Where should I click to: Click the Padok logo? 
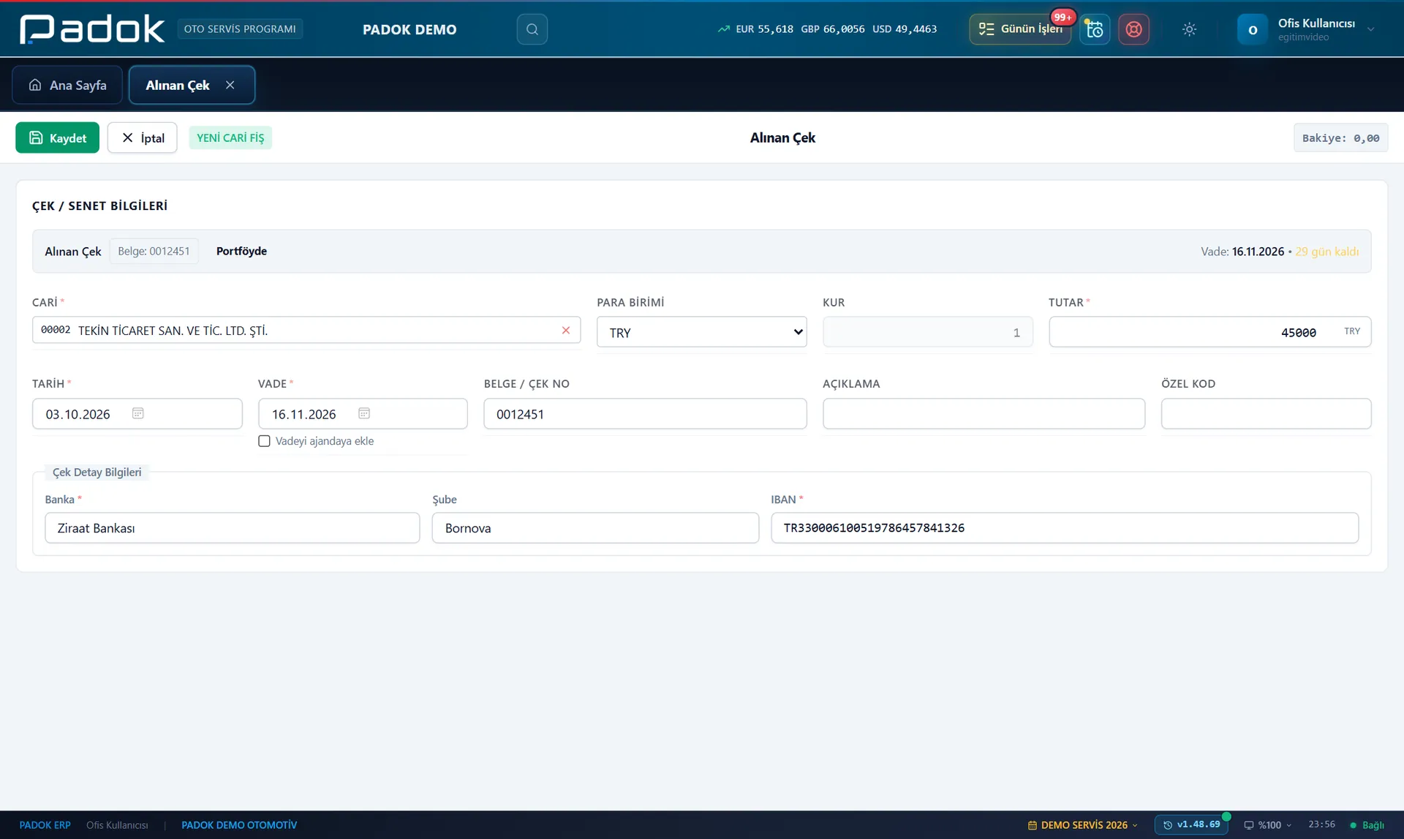(92, 29)
